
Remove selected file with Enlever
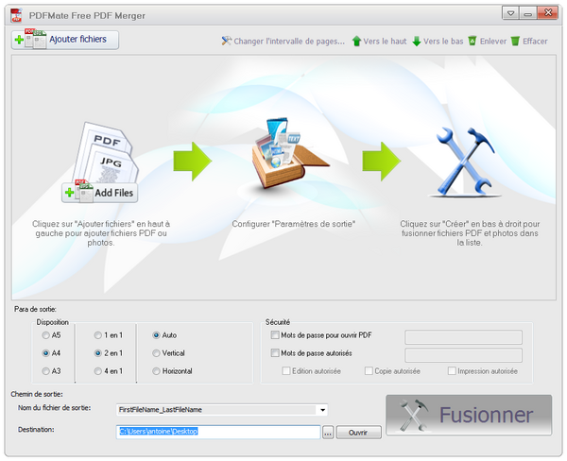[488, 42]
